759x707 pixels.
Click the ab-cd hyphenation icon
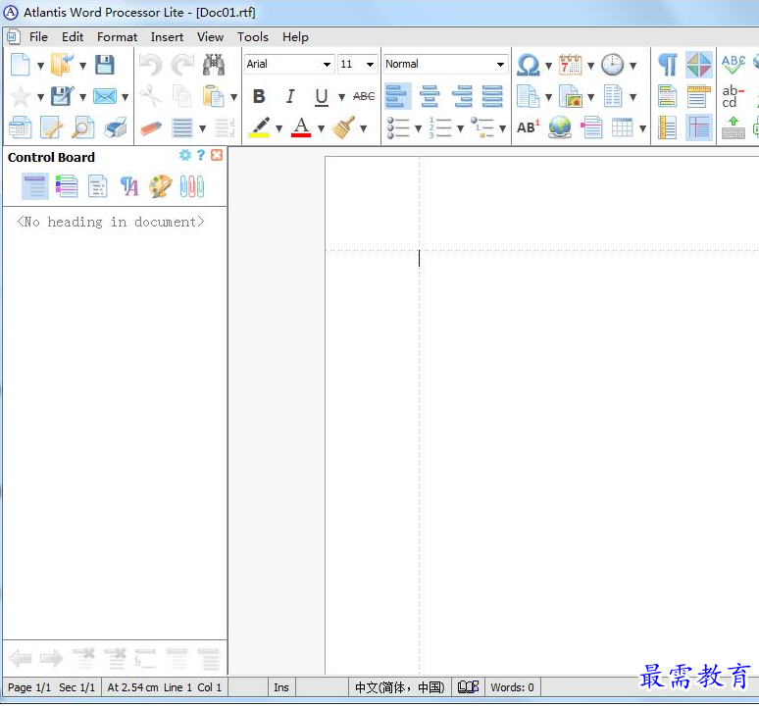click(x=733, y=96)
